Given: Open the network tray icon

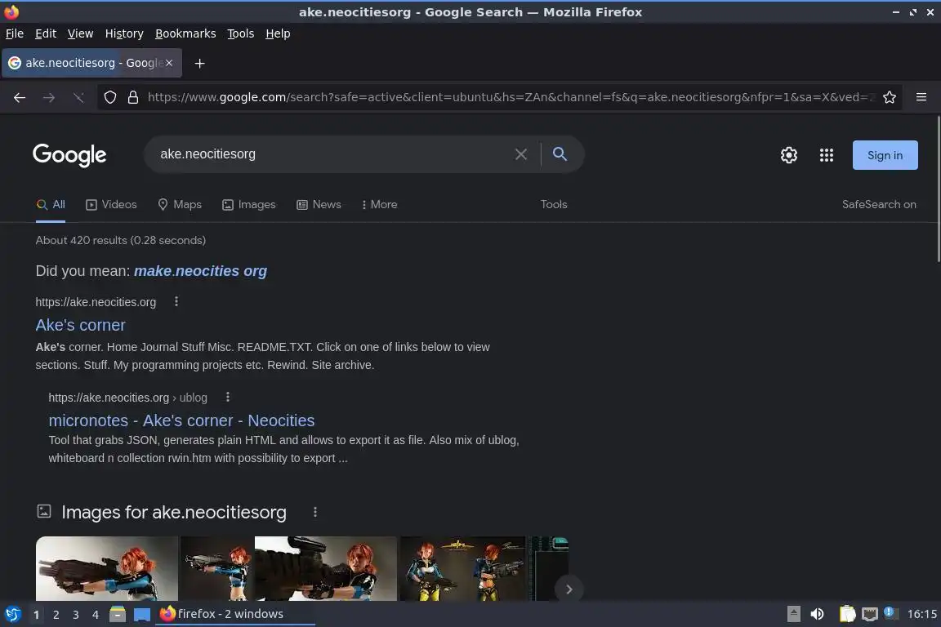Looking at the screenshot, I should (x=869, y=614).
